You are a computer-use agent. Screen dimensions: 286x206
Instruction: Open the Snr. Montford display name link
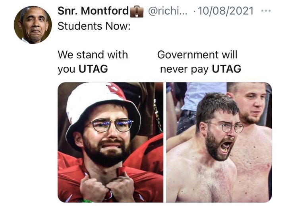click(x=93, y=11)
